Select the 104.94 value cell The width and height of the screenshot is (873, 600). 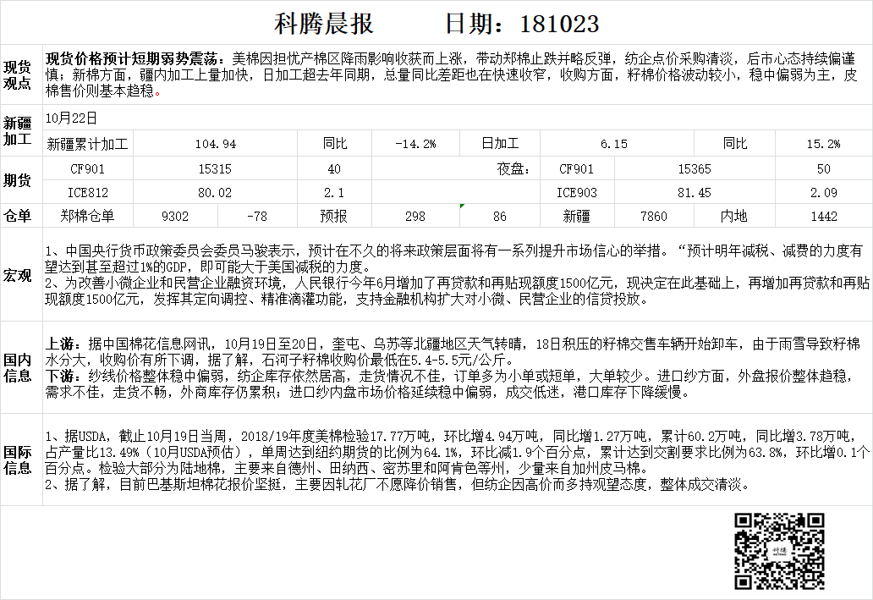[x=215, y=144]
